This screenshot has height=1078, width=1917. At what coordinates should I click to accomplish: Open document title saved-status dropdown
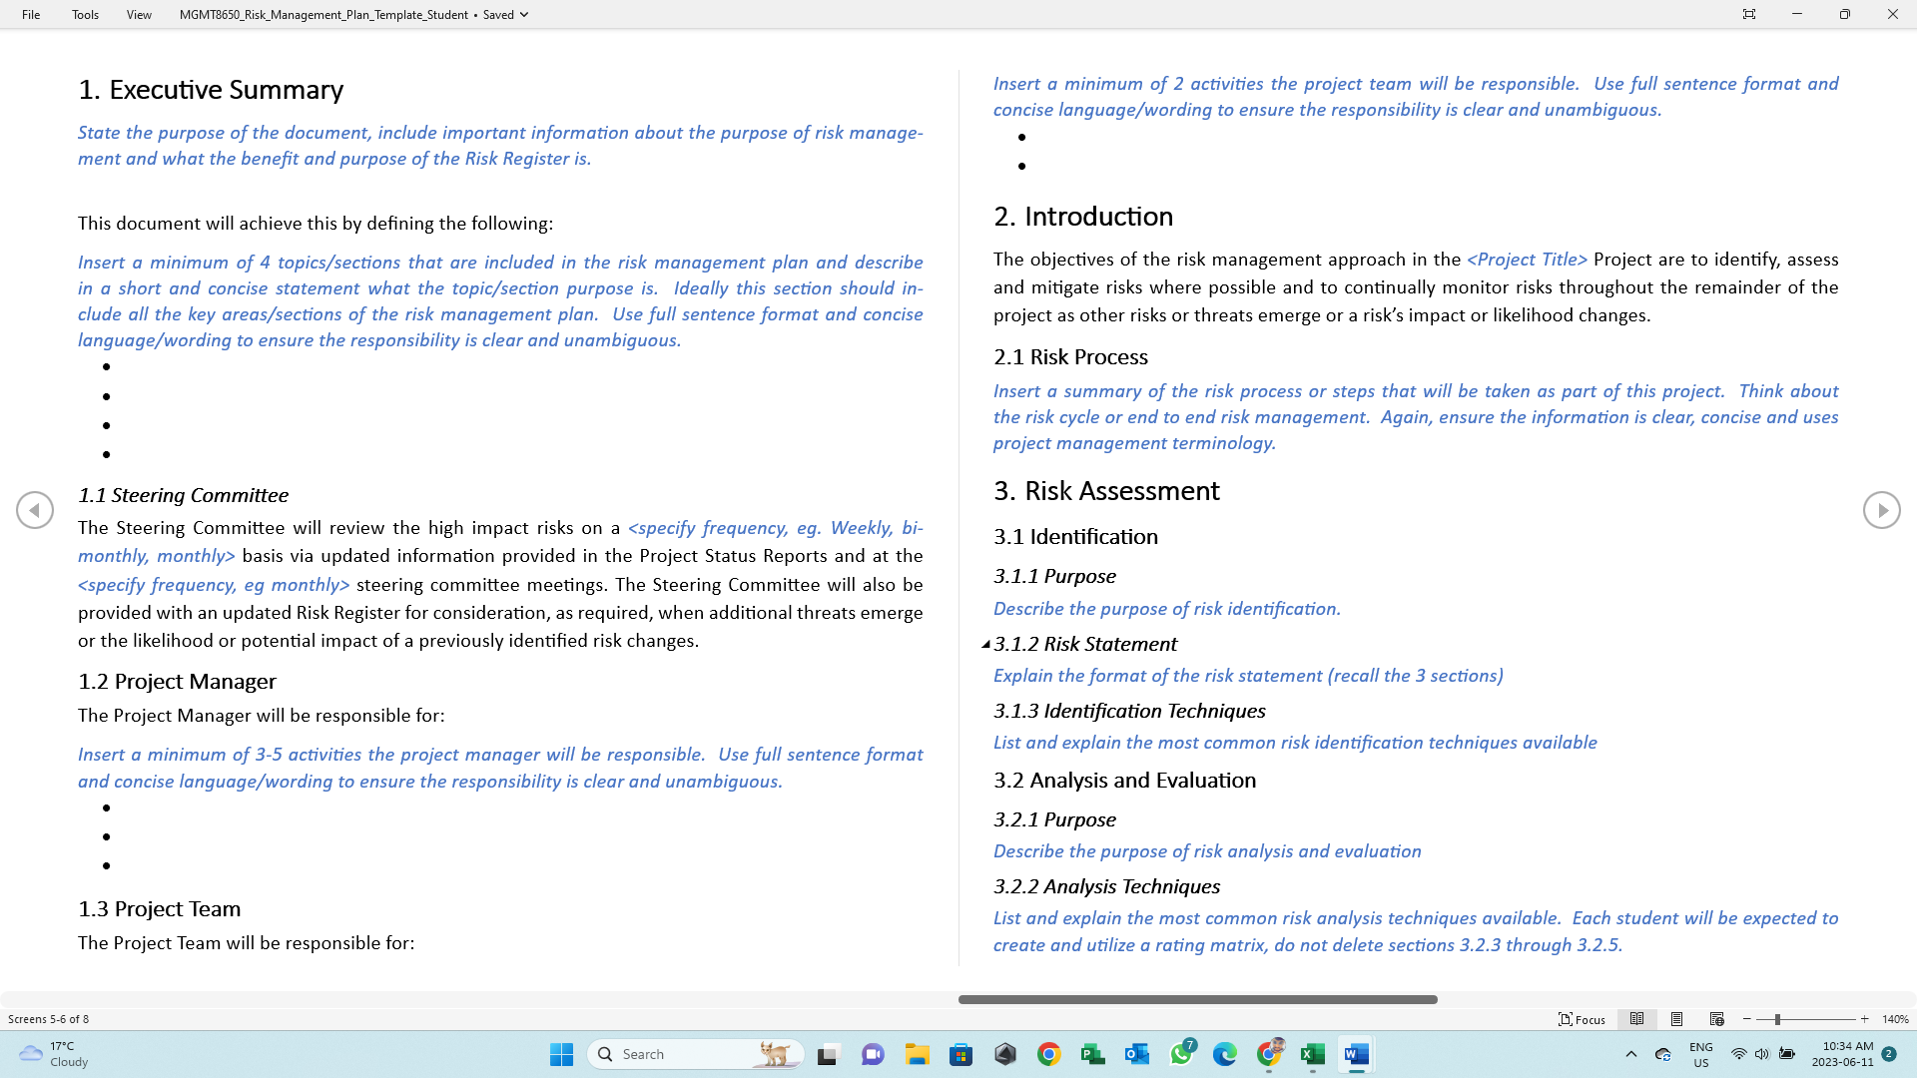pos(524,15)
